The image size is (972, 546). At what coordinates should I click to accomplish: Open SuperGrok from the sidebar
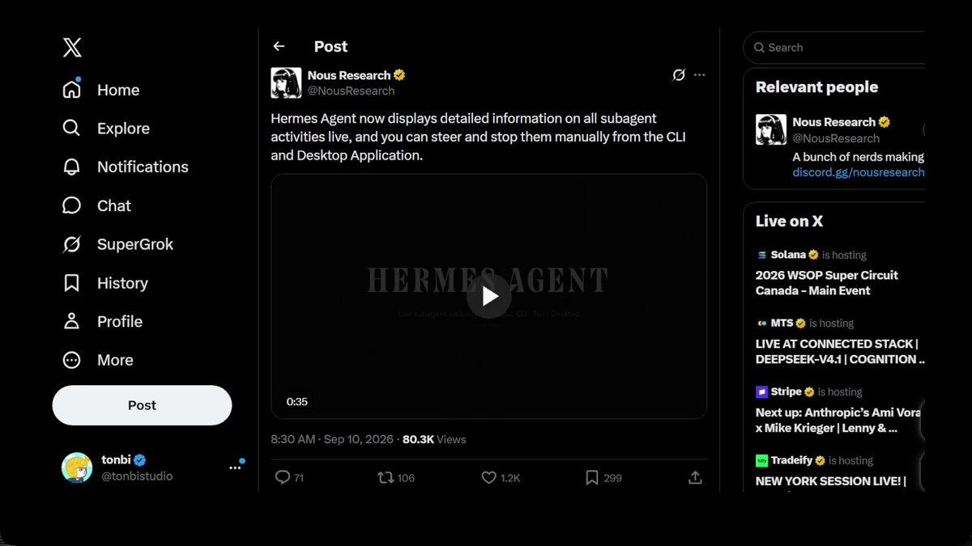(117, 244)
